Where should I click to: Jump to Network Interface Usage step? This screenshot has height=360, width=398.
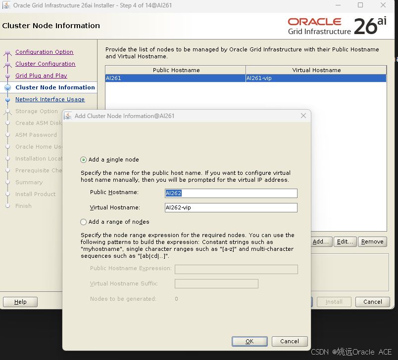coord(50,99)
